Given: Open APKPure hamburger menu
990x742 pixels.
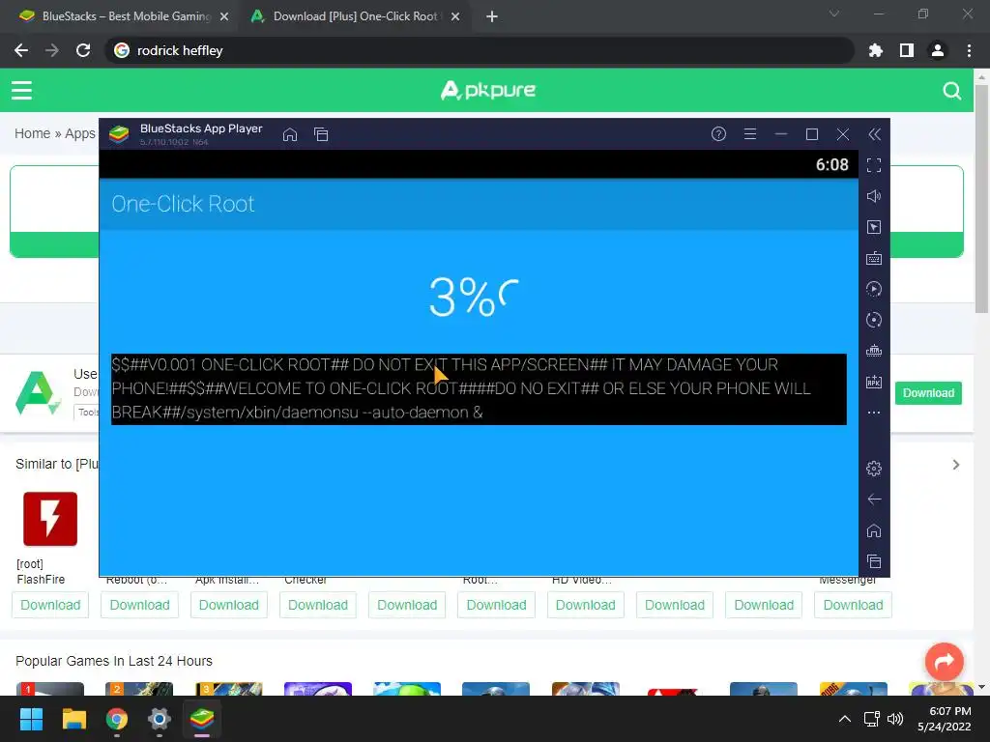Looking at the screenshot, I should tap(21, 90).
